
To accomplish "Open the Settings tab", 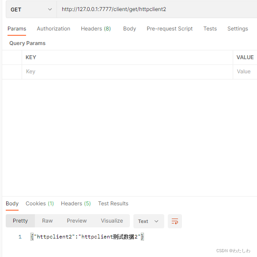I will point(238,29).
